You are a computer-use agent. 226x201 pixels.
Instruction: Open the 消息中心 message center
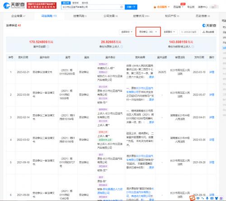202,7
